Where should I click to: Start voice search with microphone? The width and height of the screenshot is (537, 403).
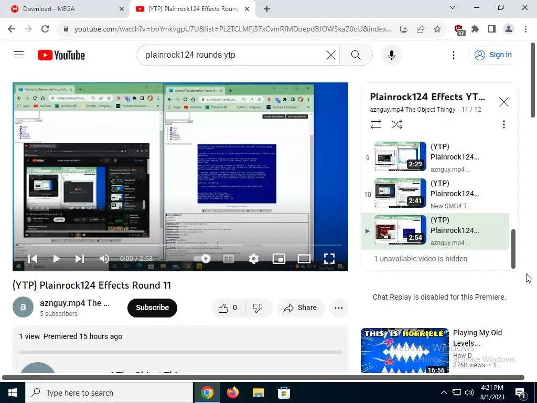tap(391, 55)
